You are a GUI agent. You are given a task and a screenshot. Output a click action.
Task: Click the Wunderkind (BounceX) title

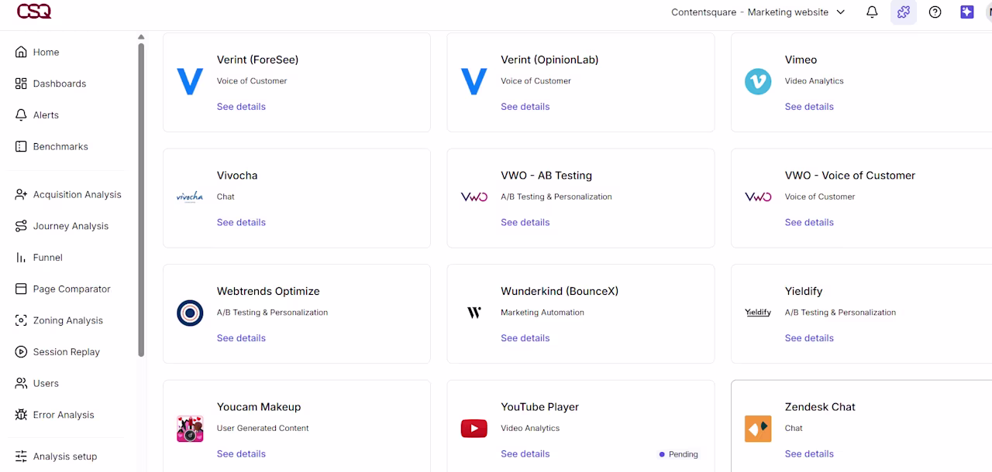560,291
